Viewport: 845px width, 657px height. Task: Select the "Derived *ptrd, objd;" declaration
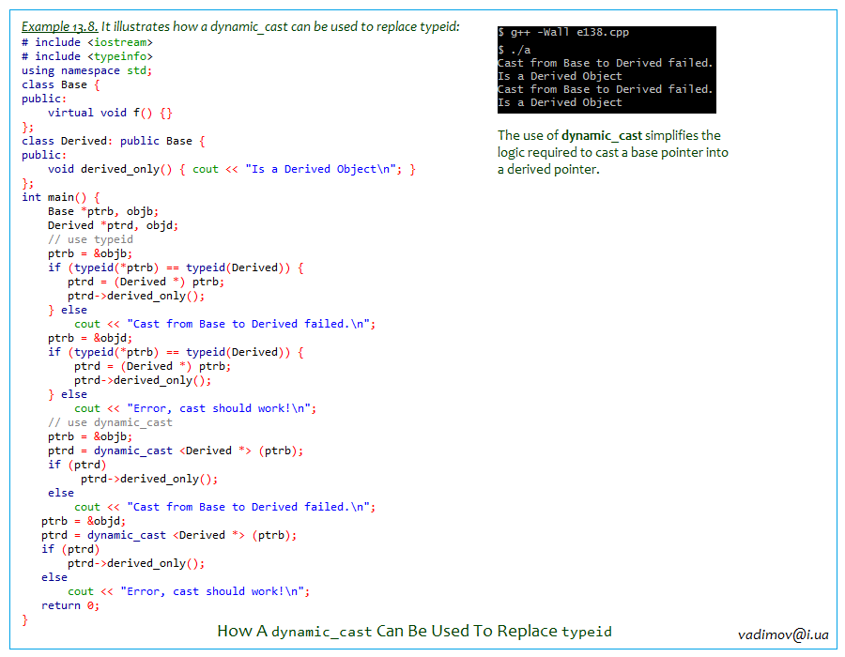pos(114,225)
